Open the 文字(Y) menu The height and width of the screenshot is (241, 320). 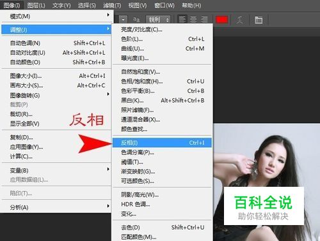[61, 5]
